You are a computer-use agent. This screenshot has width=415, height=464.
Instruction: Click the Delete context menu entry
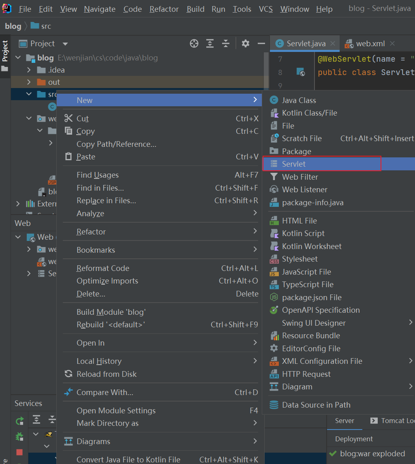point(160,294)
